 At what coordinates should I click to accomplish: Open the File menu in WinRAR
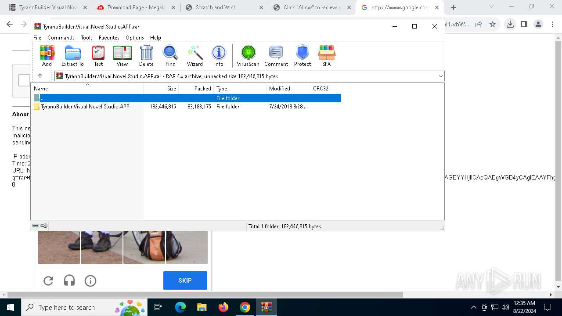coord(37,38)
